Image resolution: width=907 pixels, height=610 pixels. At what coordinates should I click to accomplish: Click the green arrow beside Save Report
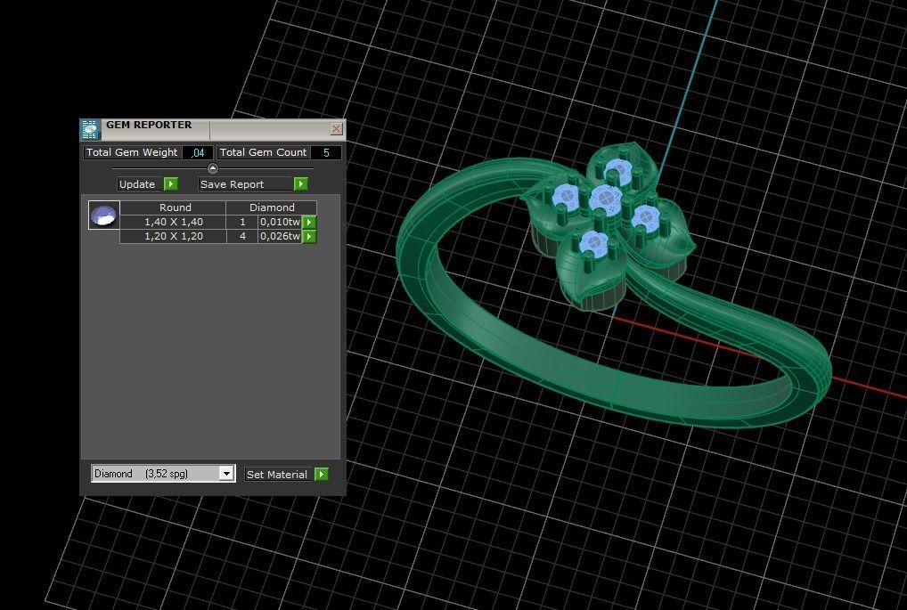pos(301,183)
